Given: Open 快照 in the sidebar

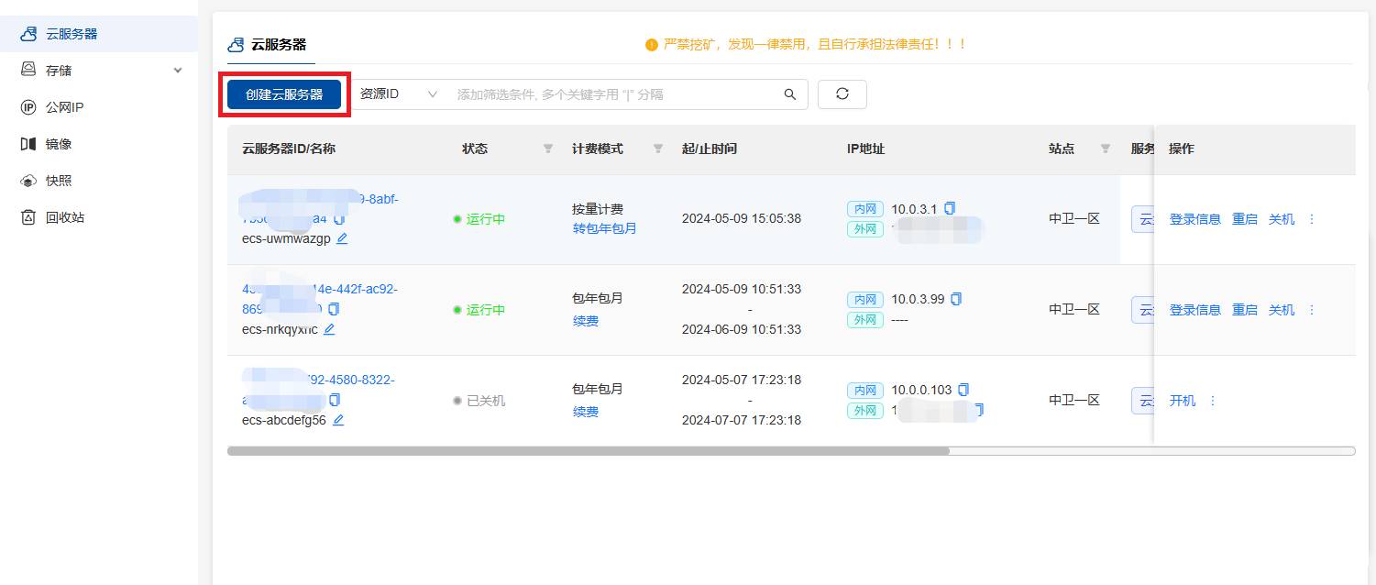Looking at the screenshot, I should 59,181.
